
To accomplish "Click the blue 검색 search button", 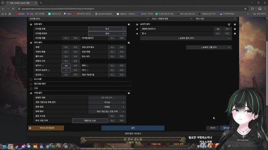I will [x=133, y=128].
